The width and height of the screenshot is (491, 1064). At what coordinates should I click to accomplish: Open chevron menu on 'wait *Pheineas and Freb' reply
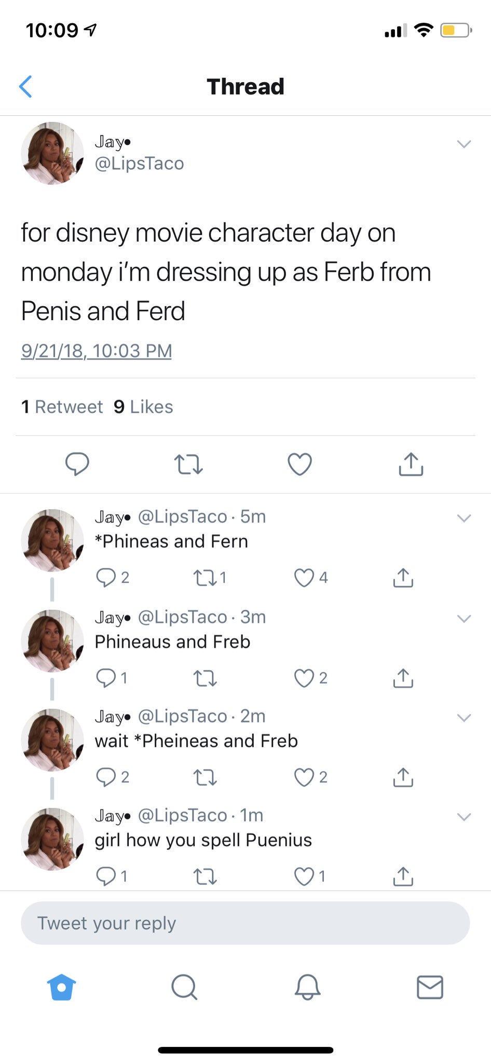coord(463,717)
